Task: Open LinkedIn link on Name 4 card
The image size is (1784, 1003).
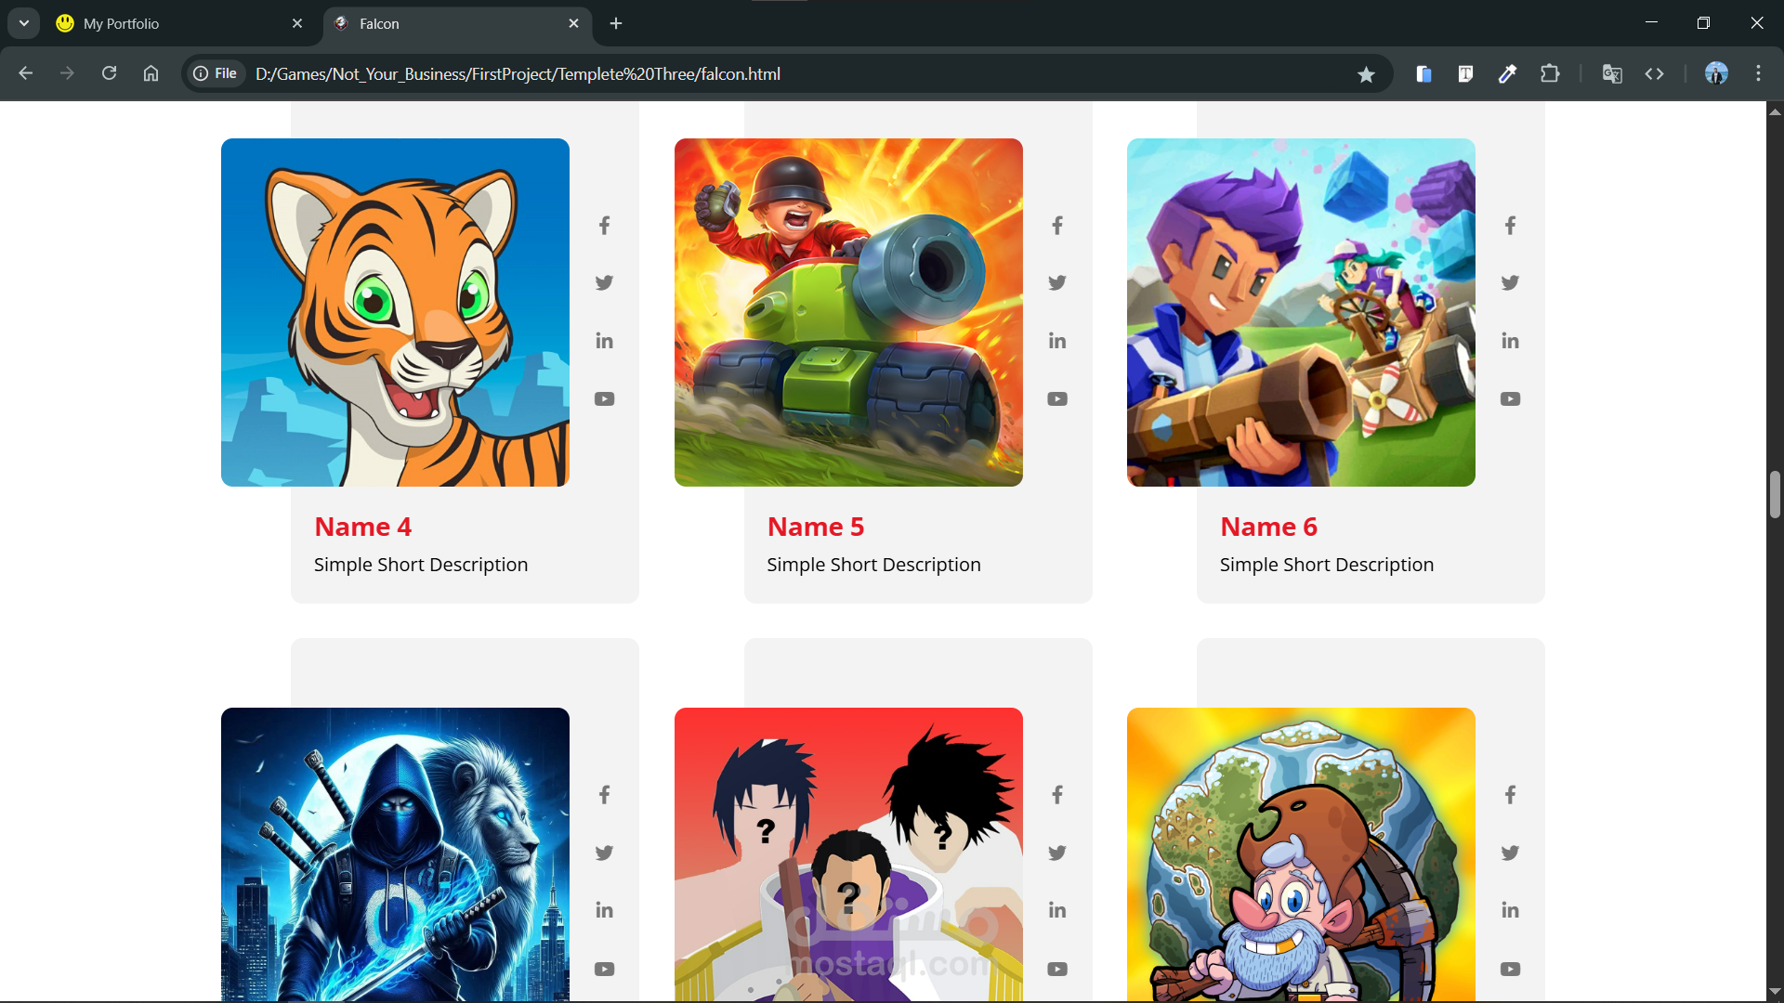Action: (604, 341)
